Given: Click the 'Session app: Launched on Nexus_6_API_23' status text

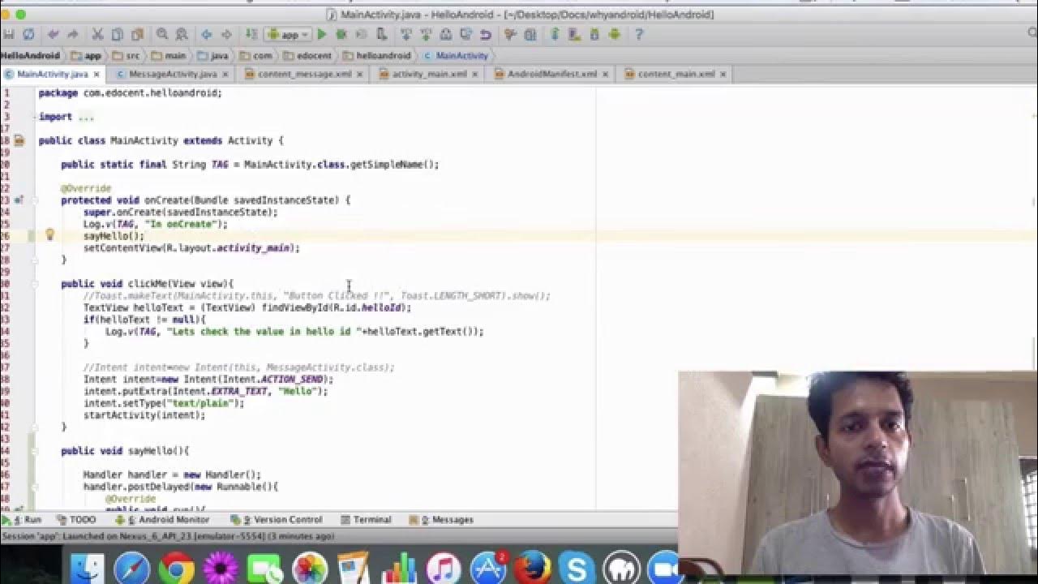Looking at the screenshot, I should point(168,536).
